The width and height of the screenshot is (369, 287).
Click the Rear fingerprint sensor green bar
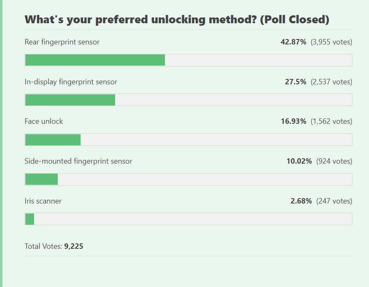pyautogui.click(x=95, y=60)
